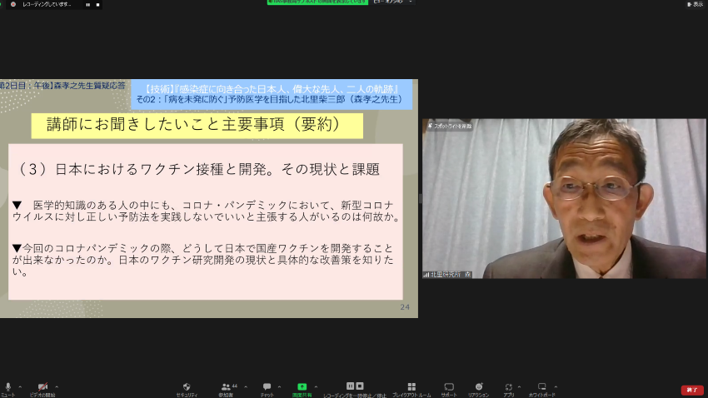
Task: Open the Reactions menu
Action: [478, 387]
